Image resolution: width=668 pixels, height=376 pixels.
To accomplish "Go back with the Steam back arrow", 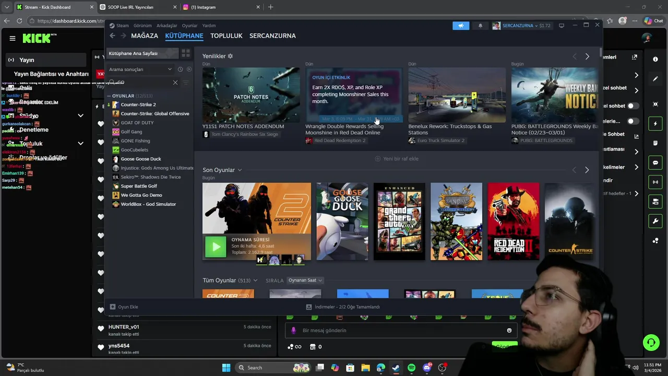I will pos(112,36).
